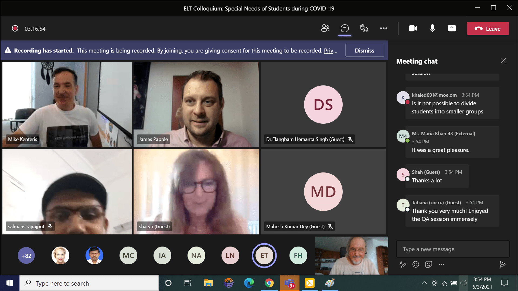The width and height of the screenshot is (518, 291).
Task: Open the text format options icon
Action: point(403,264)
